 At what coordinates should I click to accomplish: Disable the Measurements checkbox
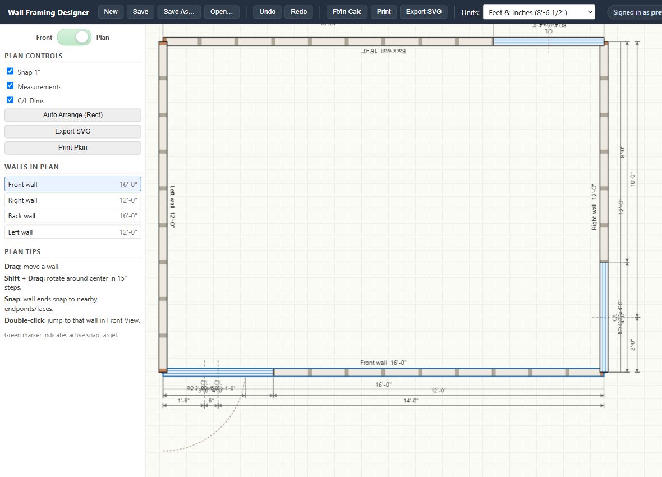pyautogui.click(x=10, y=85)
